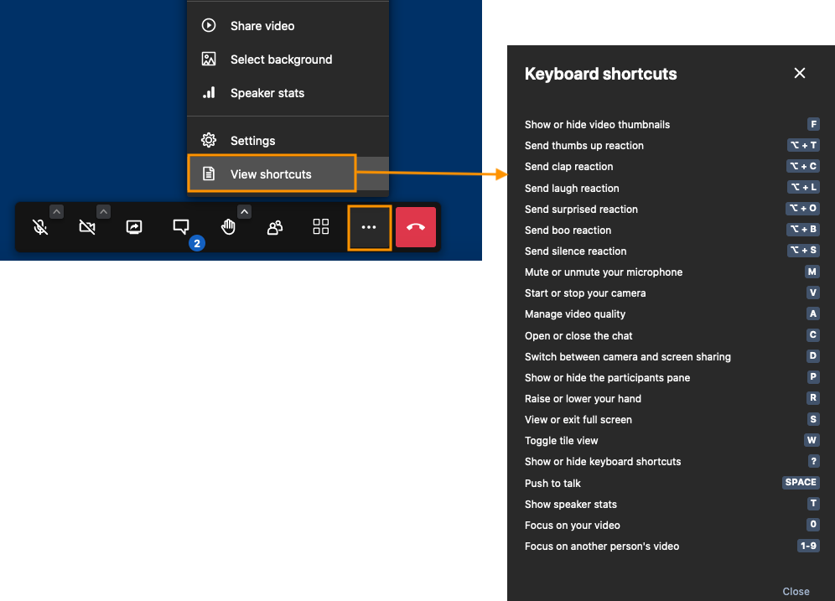Image resolution: width=835 pixels, height=601 pixels.
Task: Expand reactions chevron above raise hand
Action: point(244,211)
